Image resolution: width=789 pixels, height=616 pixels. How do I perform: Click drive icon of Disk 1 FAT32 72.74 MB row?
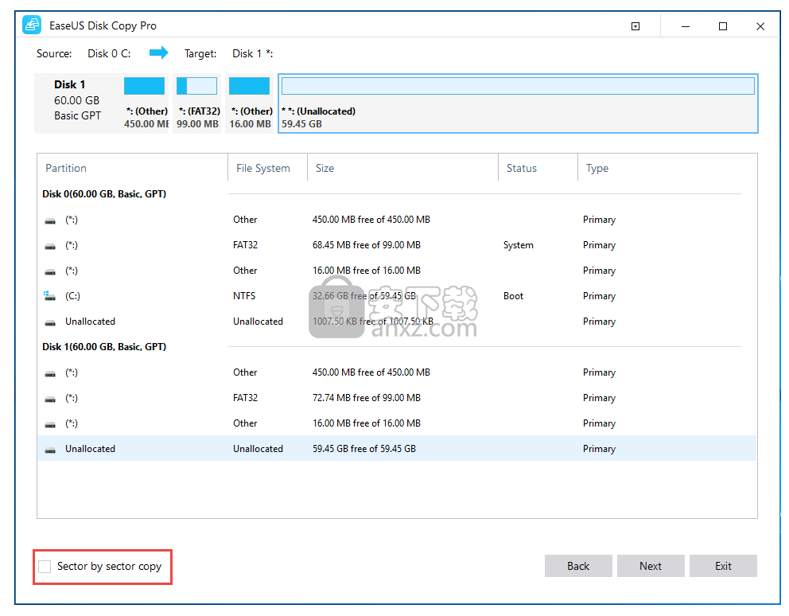pos(50,399)
